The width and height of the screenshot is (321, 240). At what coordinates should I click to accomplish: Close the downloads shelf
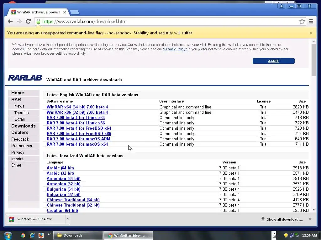tap(310, 219)
